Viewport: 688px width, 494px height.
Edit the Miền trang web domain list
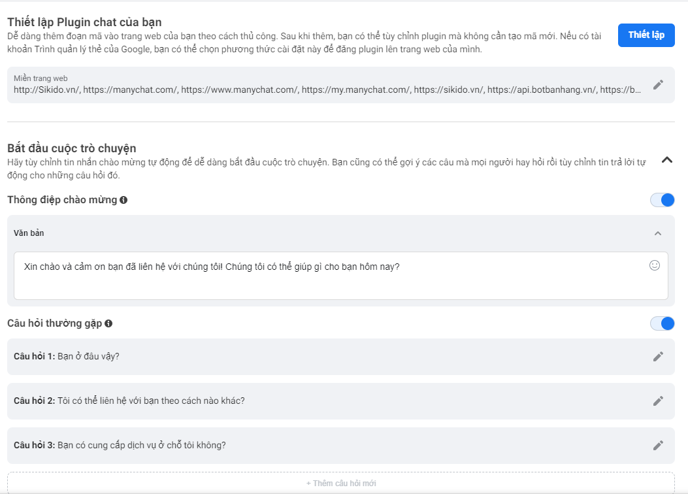[658, 85]
